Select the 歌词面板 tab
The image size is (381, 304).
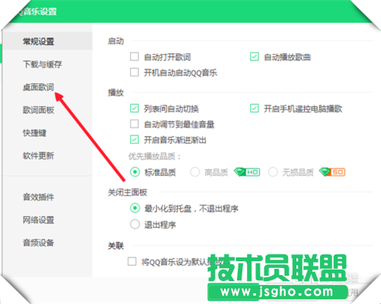click(x=38, y=110)
